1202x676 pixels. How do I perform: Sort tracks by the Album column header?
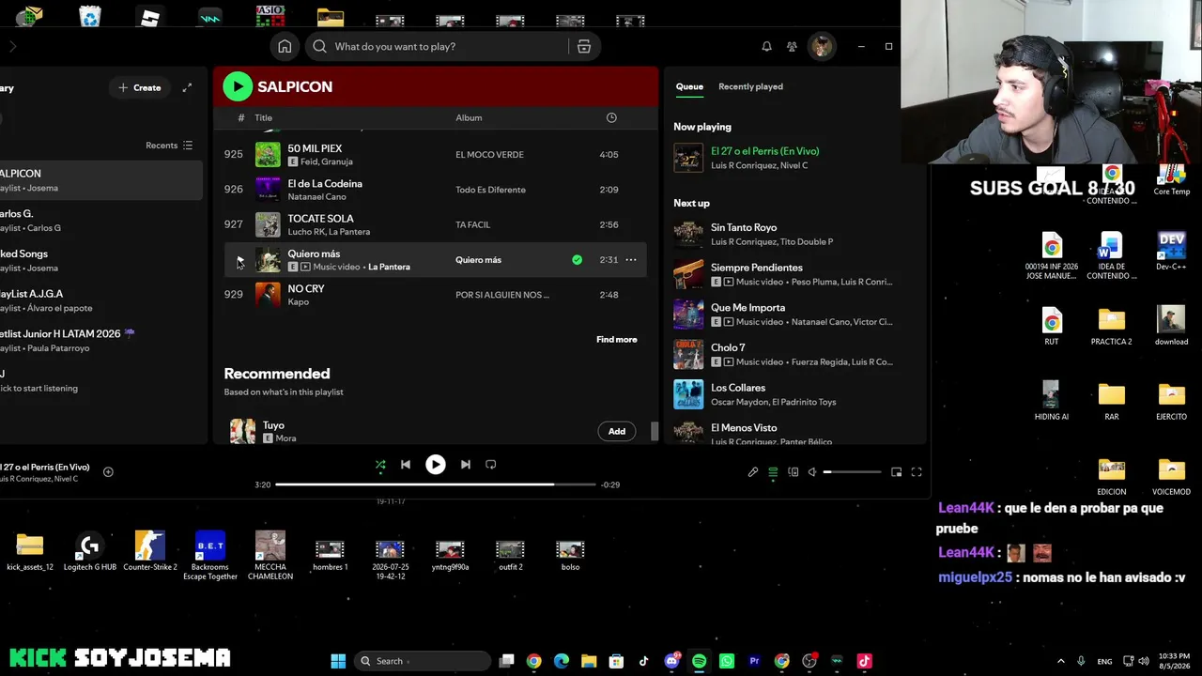tap(469, 117)
